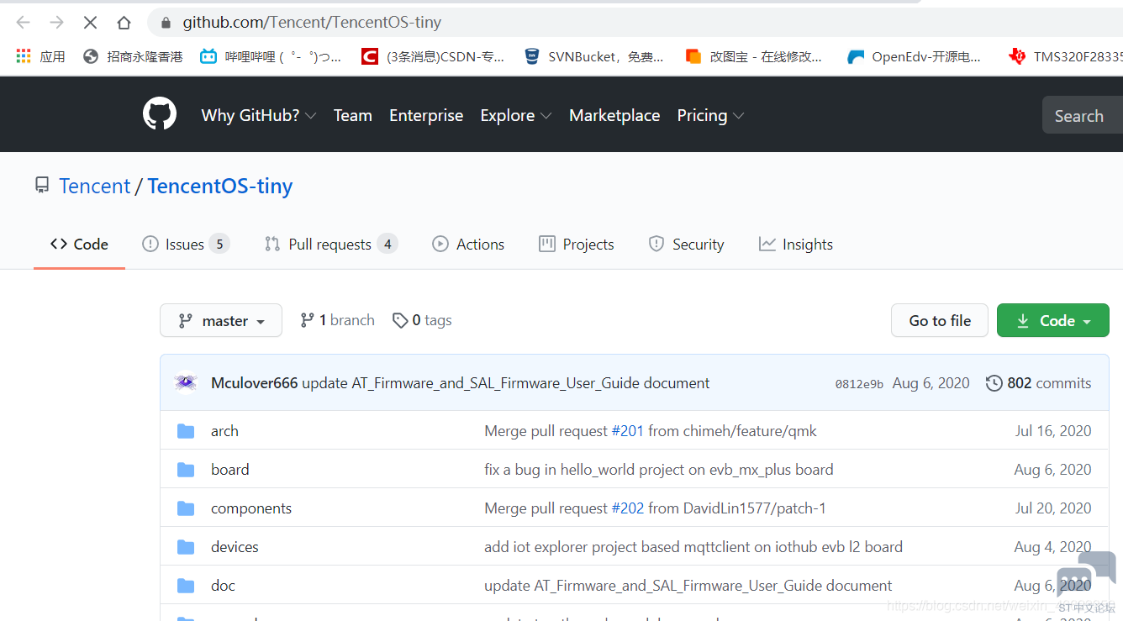This screenshot has width=1123, height=621.
Task: Open the components folder
Action: point(251,508)
